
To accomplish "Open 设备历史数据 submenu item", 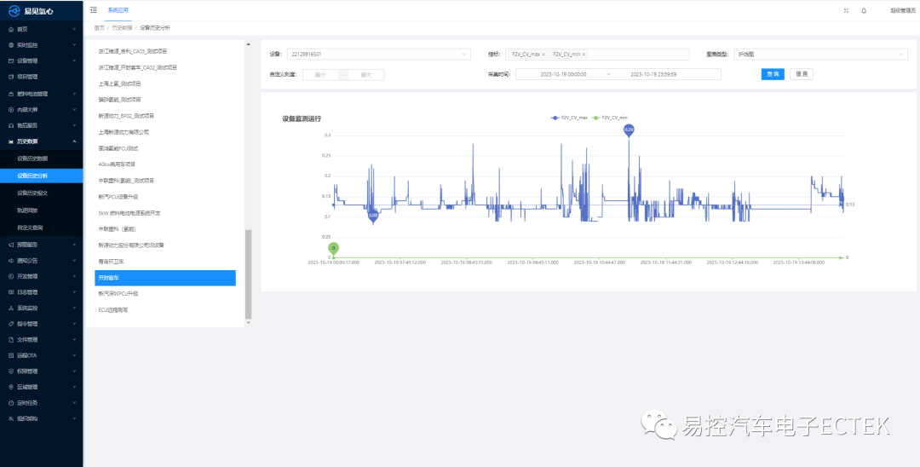I will tap(32, 159).
